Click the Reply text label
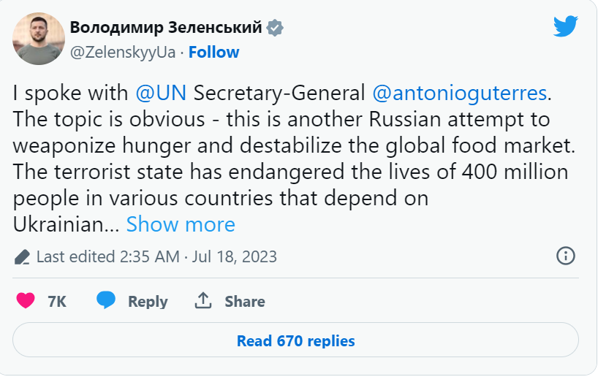The width and height of the screenshot is (598, 385). point(148,302)
